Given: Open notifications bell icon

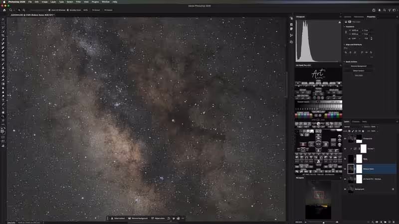Looking at the screenshot, I should pos(380,10).
